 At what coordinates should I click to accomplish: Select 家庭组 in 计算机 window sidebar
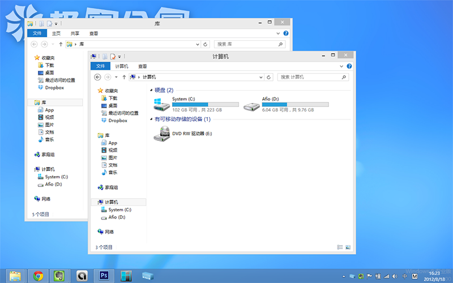tap(108, 187)
